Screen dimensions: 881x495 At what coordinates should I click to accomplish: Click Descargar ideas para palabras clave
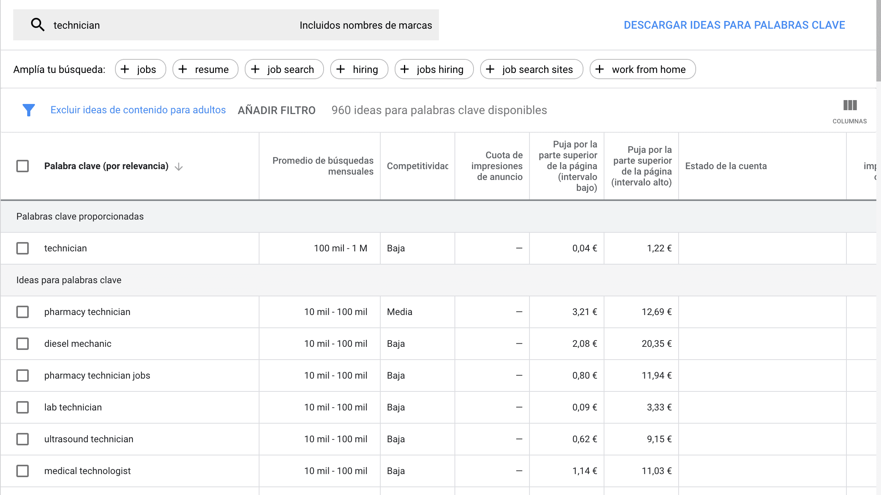[x=734, y=25]
